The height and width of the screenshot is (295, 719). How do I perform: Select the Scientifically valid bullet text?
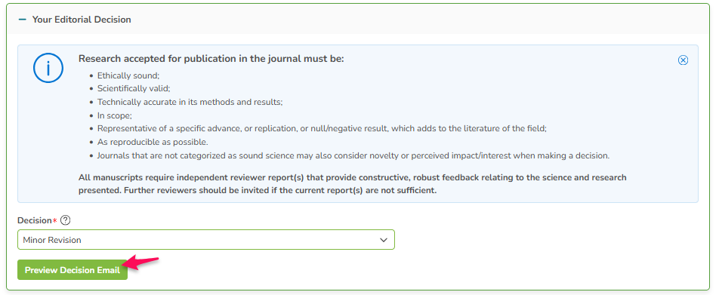click(134, 88)
